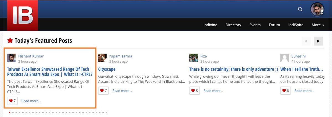332x117 pixels.
Task: Open the Events menu item
Action: (x=255, y=25)
